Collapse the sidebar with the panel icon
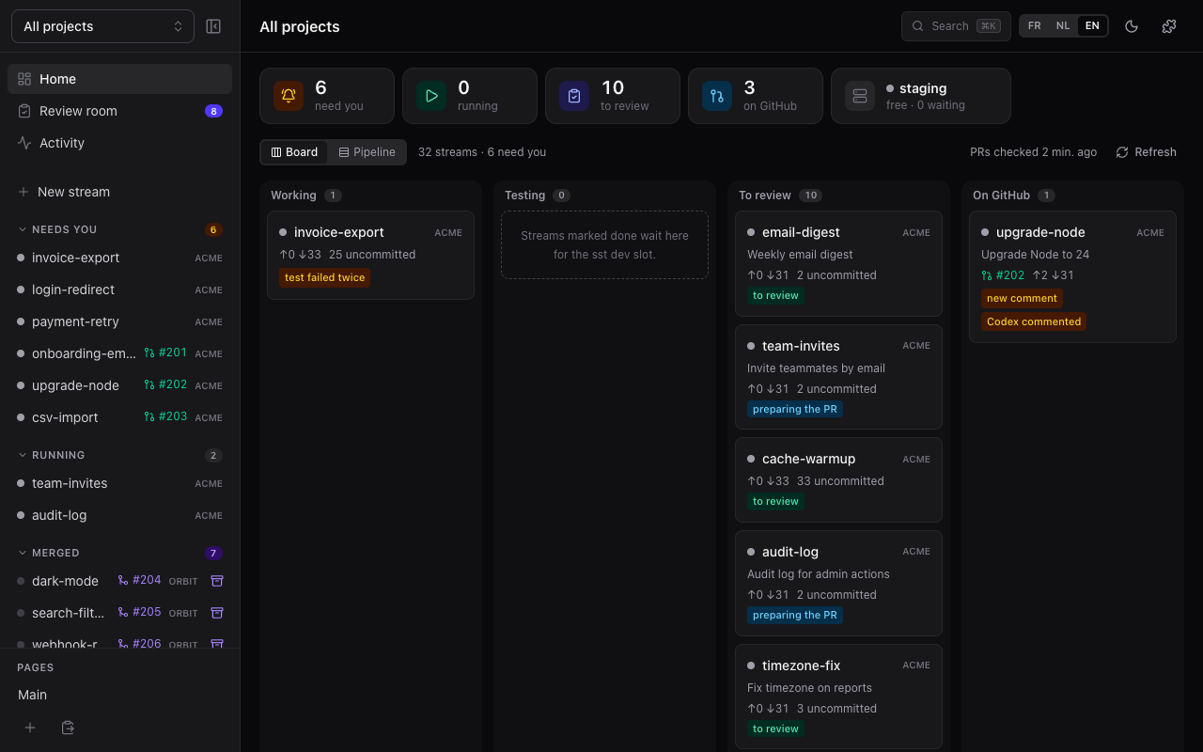 point(213,26)
